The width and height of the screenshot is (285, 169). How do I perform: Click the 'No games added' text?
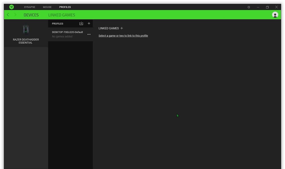pyautogui.click(x=62, y=37)
